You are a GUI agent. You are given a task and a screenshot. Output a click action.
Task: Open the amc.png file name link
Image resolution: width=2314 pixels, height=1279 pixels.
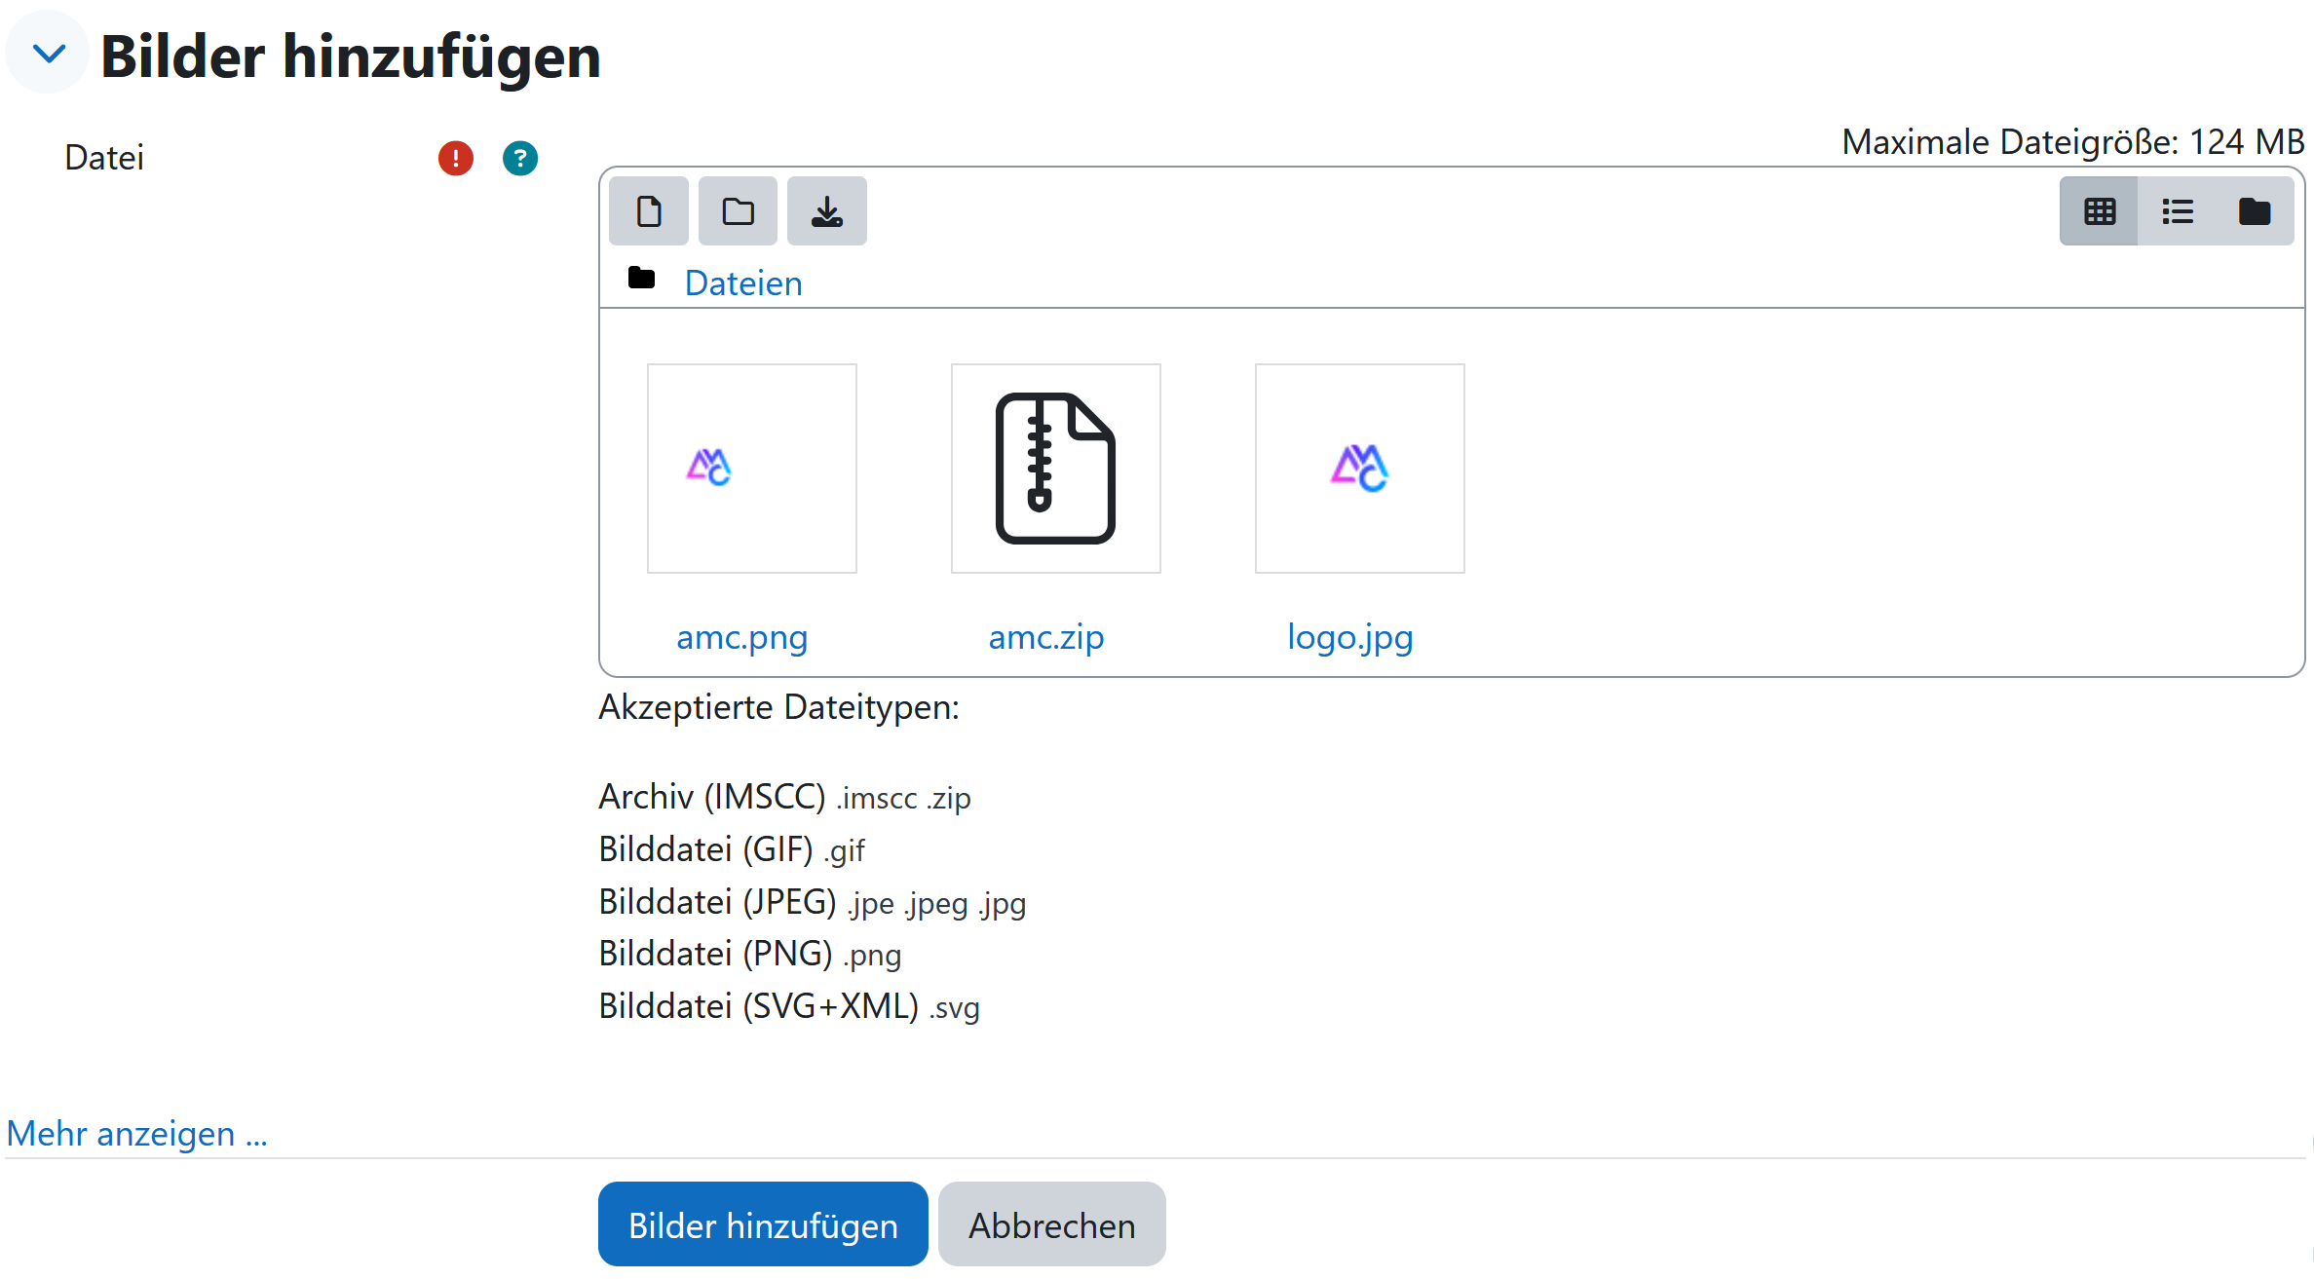coord(742,637)
